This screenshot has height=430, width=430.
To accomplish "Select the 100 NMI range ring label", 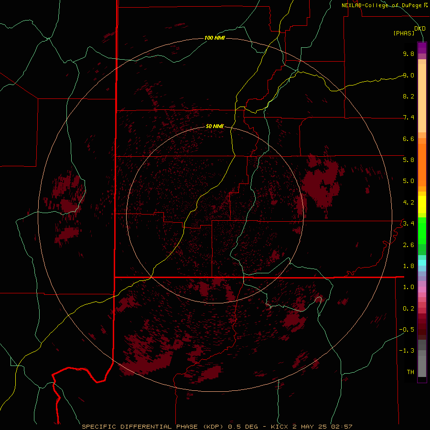I will pos(215,38).
